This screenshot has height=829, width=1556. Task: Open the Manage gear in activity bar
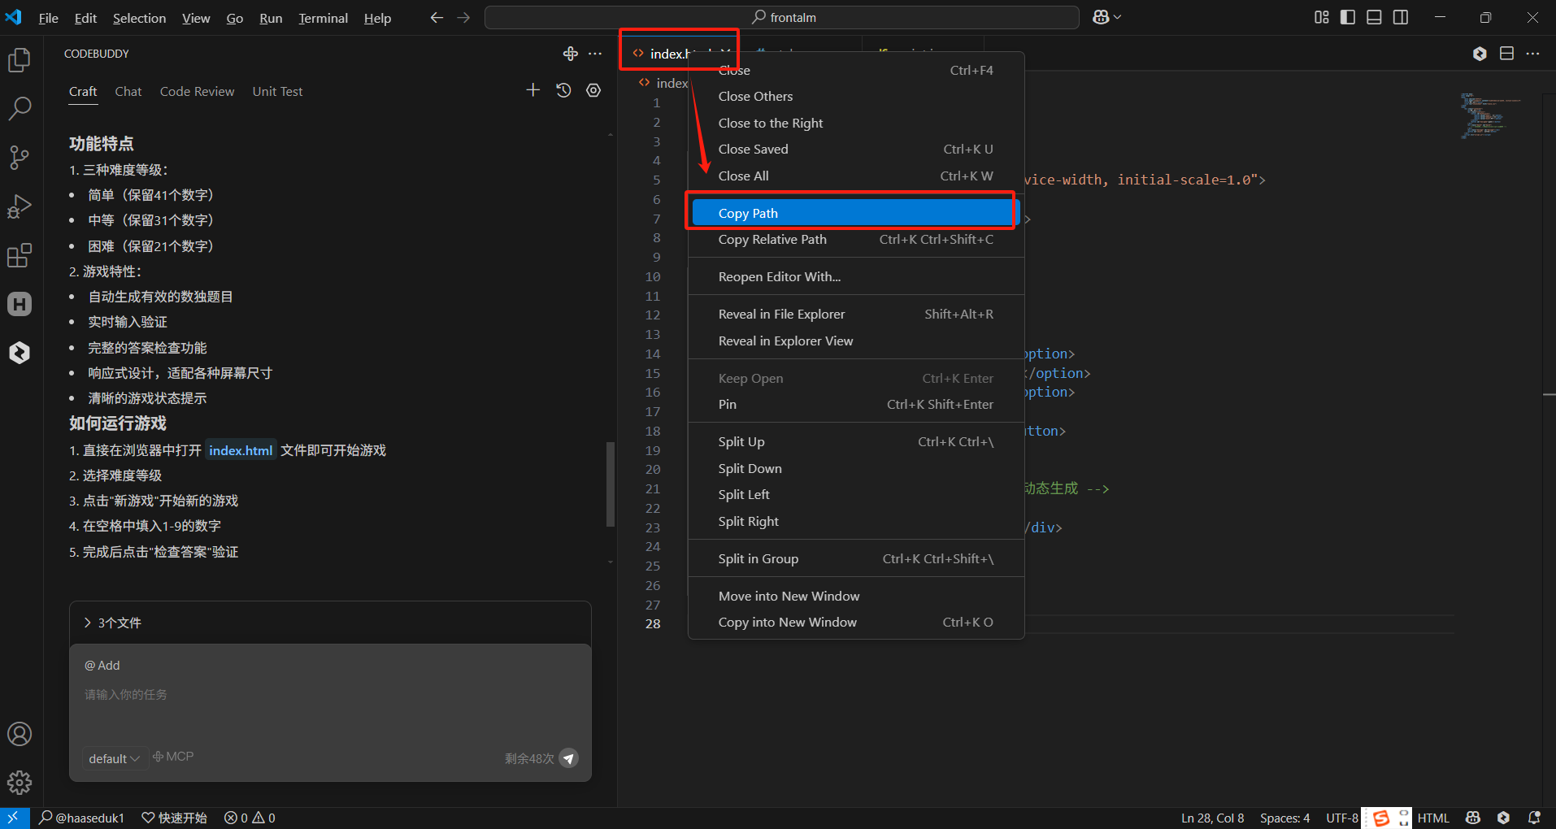click(20, 783)
